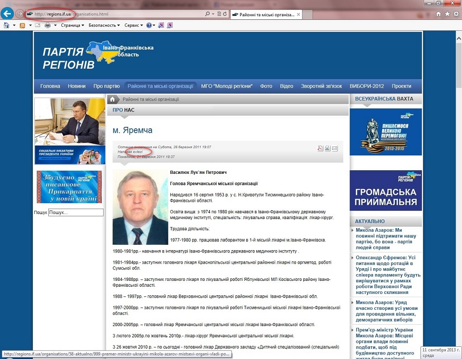Close the 'Районні та міські організа...' tab

pyautogui.click(x=299, y=14)
